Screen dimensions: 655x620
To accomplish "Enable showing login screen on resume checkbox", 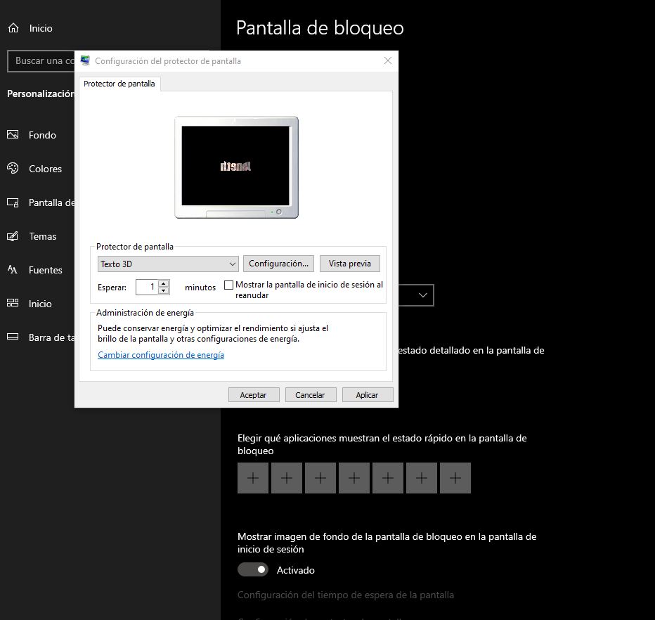I will coord(228,285).
